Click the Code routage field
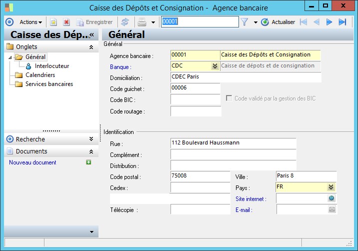Viewport: 358px width, 251px height. [x=195, y=111]
